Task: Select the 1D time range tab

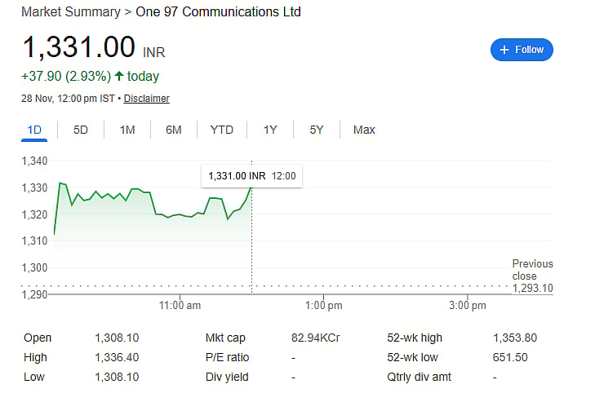Action: [x=34, y=130]
